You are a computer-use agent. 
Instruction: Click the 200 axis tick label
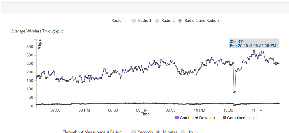[30, 72]
